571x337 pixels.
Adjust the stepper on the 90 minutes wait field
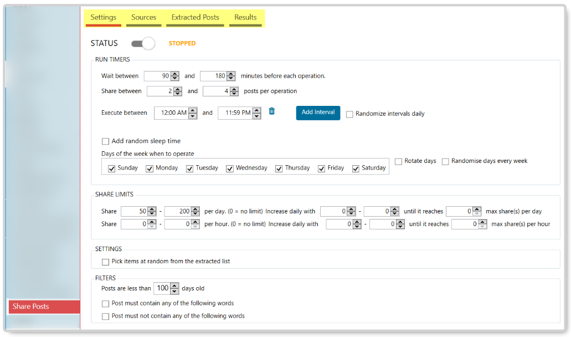pyautogui.click(x=175, y=76)
